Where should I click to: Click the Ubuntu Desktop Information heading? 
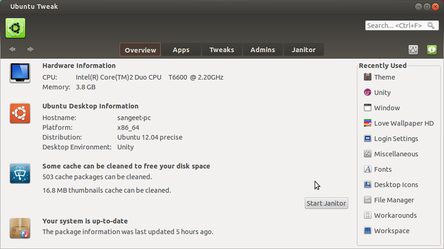pyautogui.click(x=90, y=106)
